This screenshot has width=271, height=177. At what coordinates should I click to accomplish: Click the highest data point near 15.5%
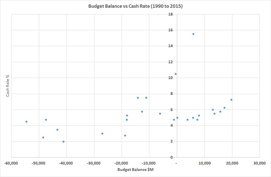pyautogui.click(x=193, y=34)
